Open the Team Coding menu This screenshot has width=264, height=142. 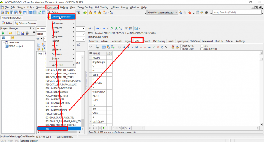85,7
